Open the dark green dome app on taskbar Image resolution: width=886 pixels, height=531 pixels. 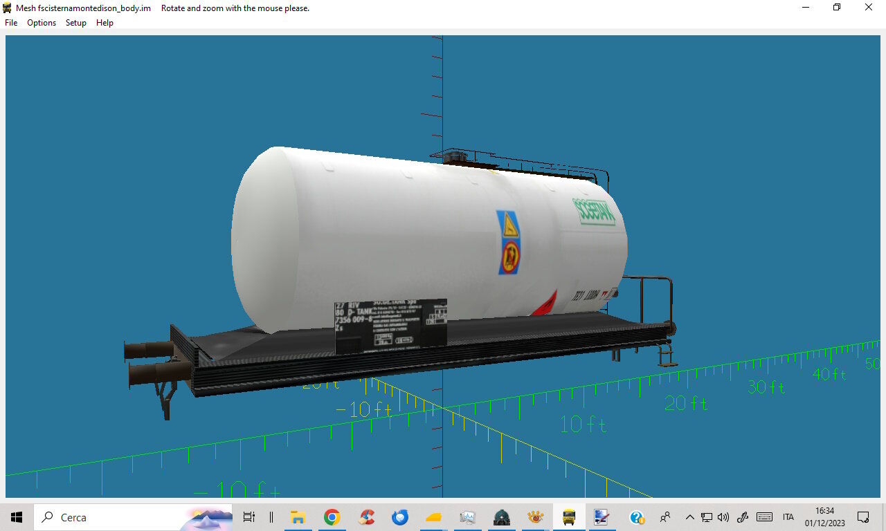502,517
